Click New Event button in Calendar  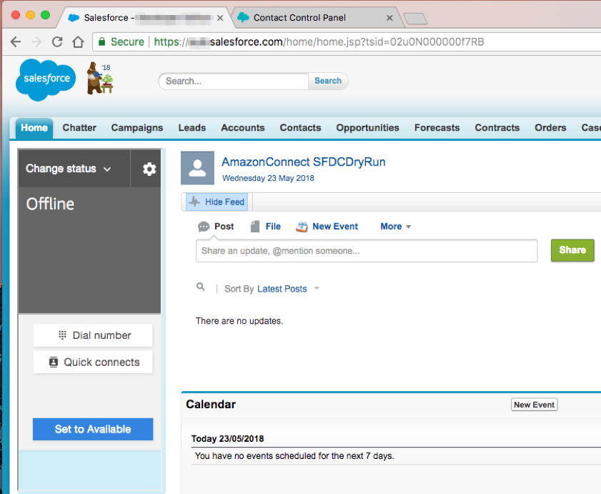click(535, 405)
